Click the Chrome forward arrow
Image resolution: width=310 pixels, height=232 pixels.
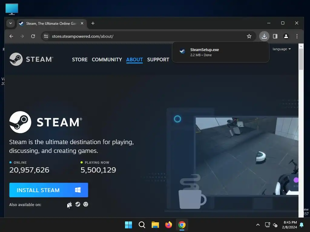22,36
